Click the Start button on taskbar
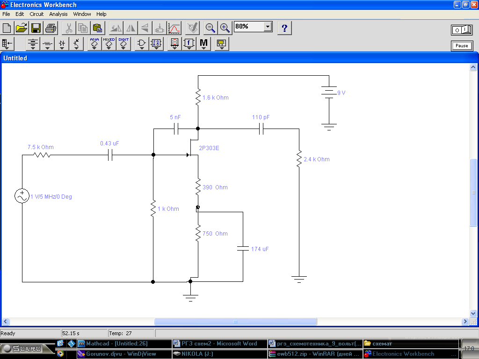The image size is (479, 359). click(27, 348)
